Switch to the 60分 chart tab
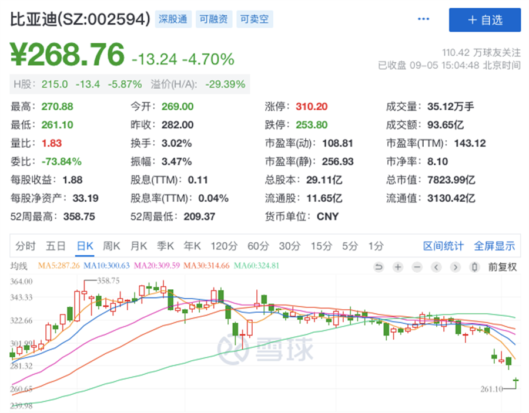This screenshot has height=413, width=529. click(x=258, y=246)
